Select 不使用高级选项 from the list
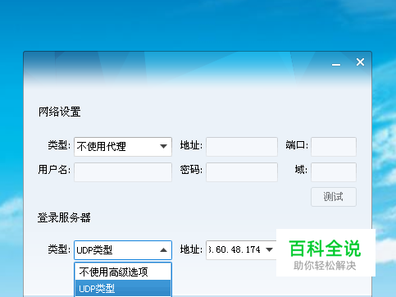 pos(123,272)
